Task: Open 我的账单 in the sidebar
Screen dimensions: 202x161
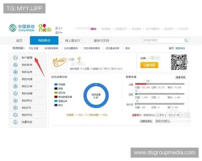Action: pos(27,65)
